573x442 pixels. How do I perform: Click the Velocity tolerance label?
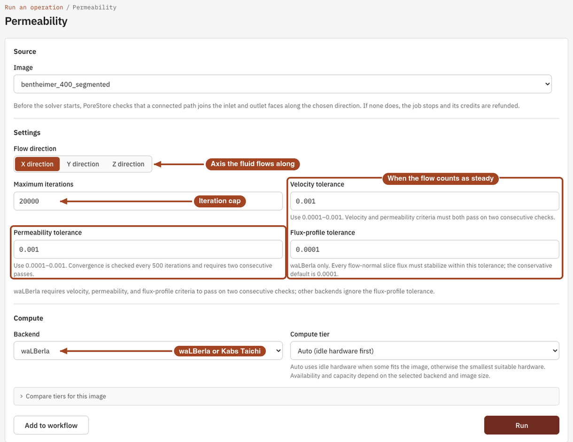pyautogui.click(x=317, y=184)
